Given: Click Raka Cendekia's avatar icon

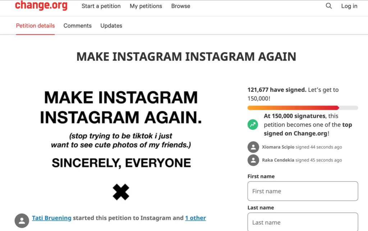Looking at the screenshot, I should (x=253, y=160).
